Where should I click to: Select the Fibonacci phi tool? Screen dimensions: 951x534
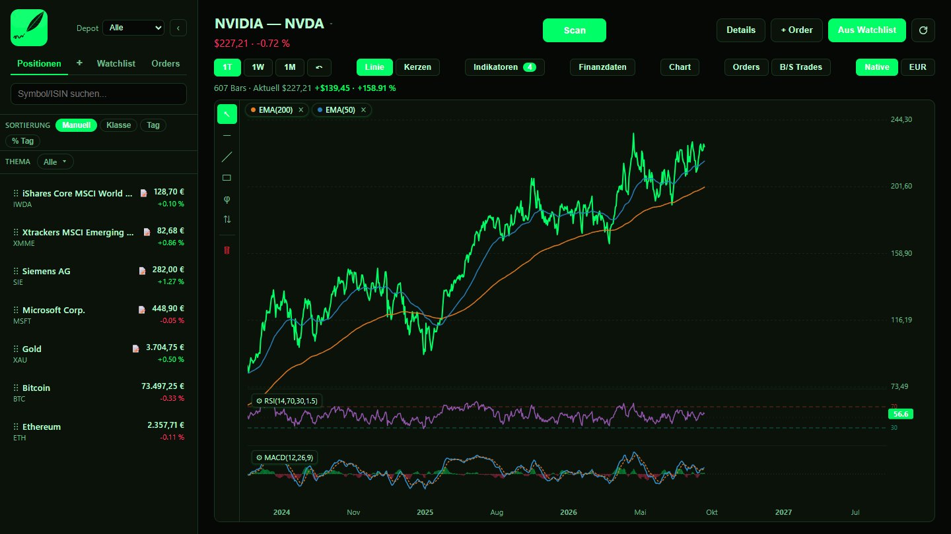[227, 198]
